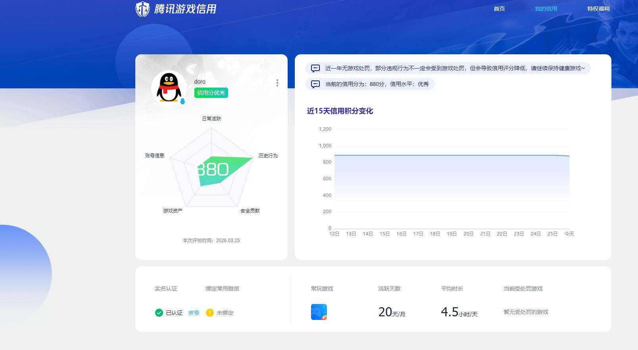Click the 活跃天数 label
The image size is (638, 350).
390,289
